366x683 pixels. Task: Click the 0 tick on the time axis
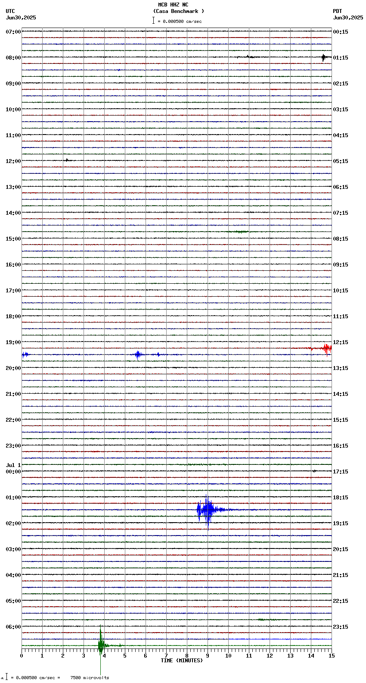[x=22, y=656]
